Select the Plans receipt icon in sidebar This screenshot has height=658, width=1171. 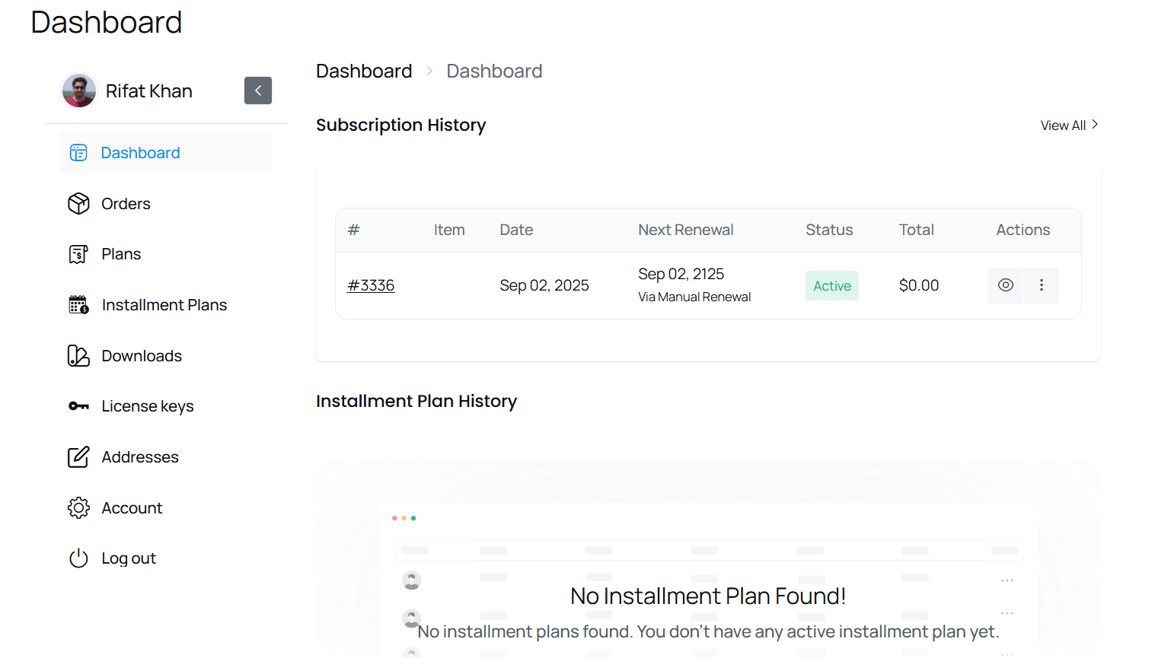(78, 253)
